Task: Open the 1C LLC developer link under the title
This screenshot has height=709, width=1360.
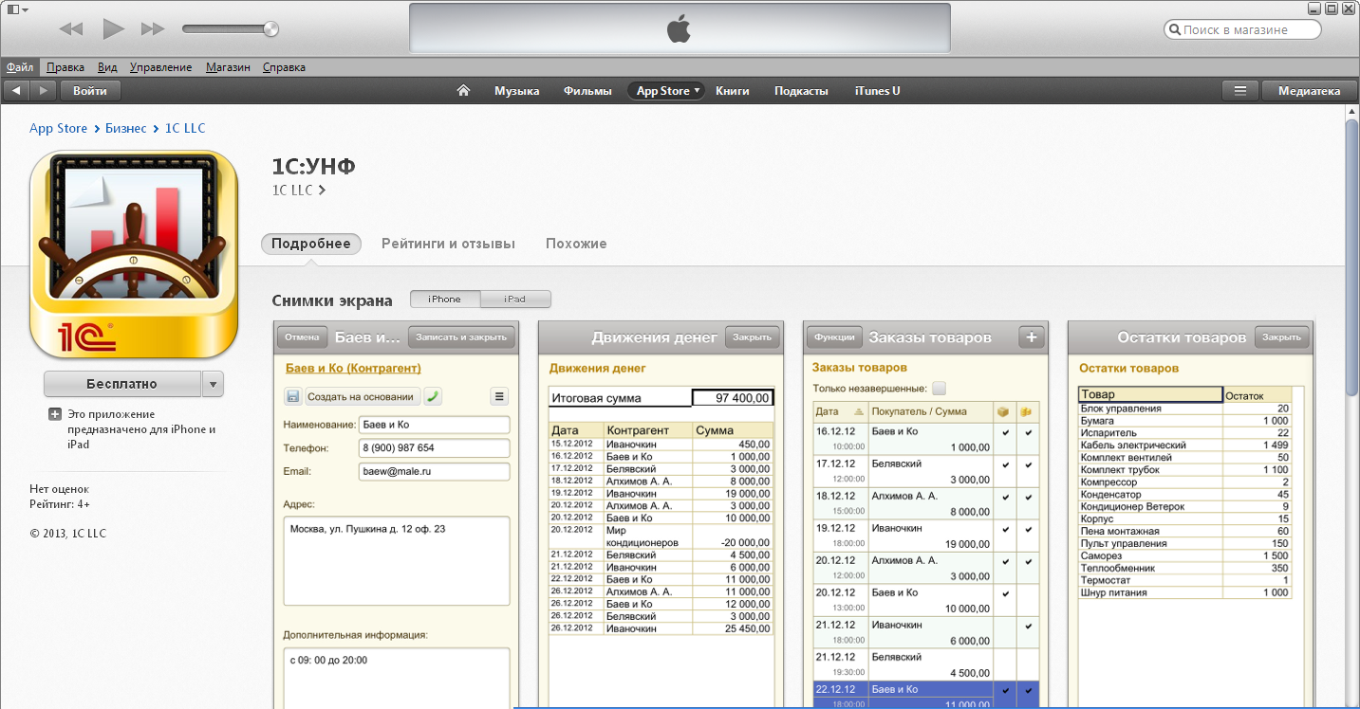Action: [298, 190]
